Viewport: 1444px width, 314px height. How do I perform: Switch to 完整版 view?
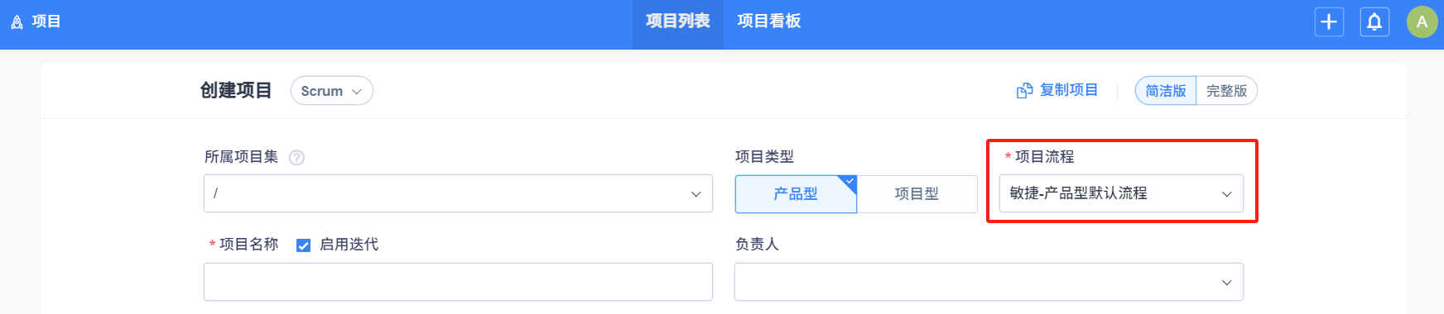[1226, 91]
